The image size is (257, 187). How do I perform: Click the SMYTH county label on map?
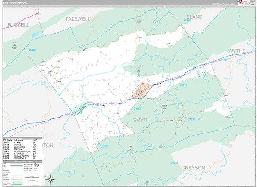[141, 120]
